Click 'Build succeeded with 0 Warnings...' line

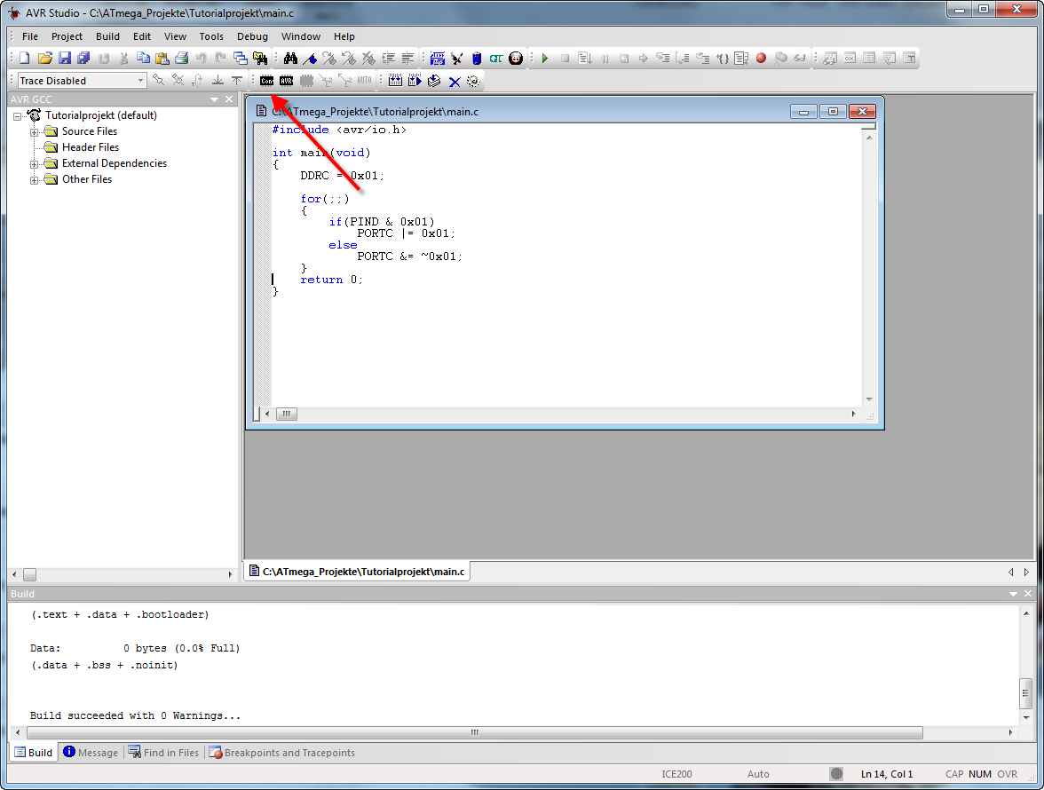coord(135,715)
